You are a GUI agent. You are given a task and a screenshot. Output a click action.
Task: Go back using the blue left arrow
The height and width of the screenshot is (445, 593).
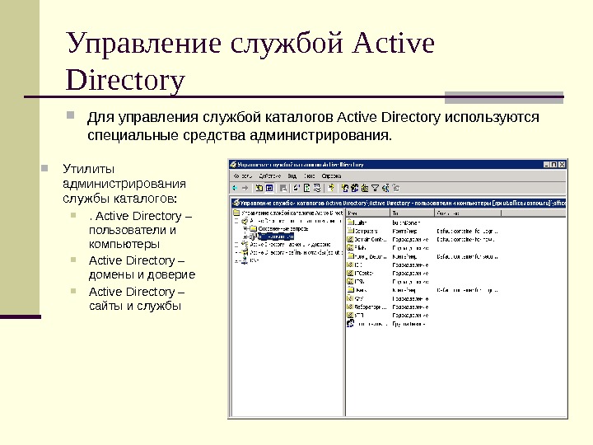point(235,188)
